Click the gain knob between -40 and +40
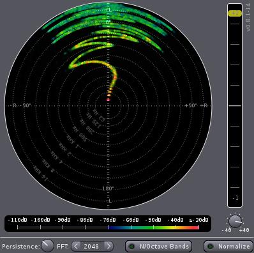 coord(235,221)
